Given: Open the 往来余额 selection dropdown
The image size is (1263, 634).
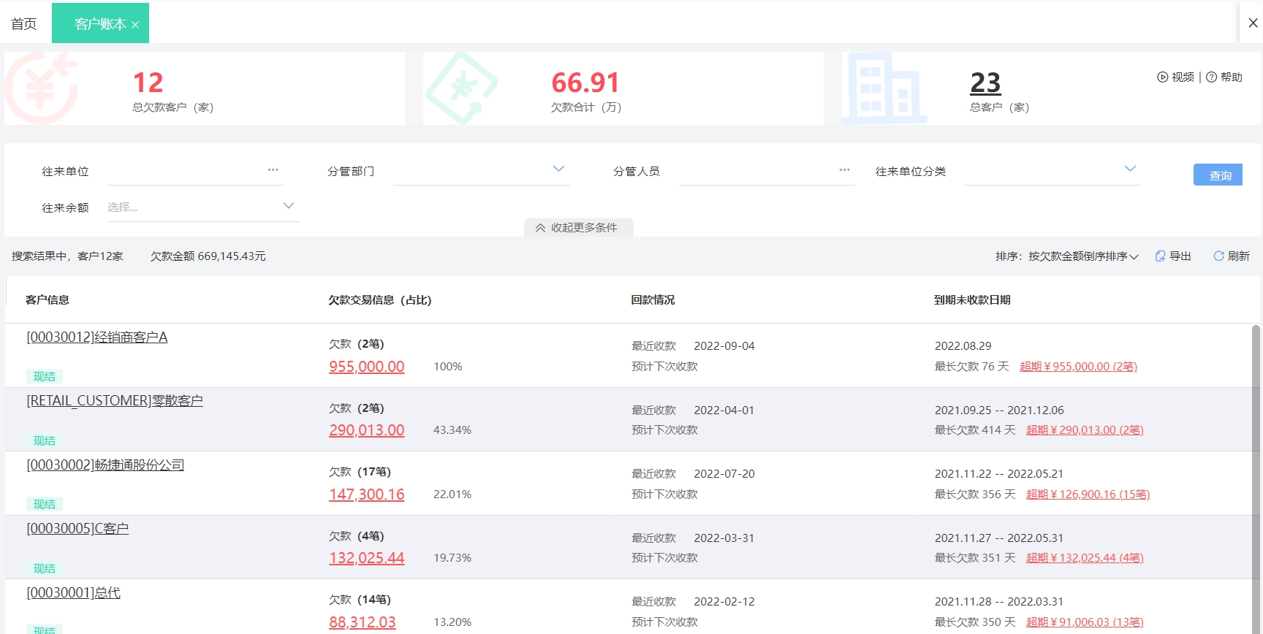Looking at the screenshot, I should tap(288, 206).
